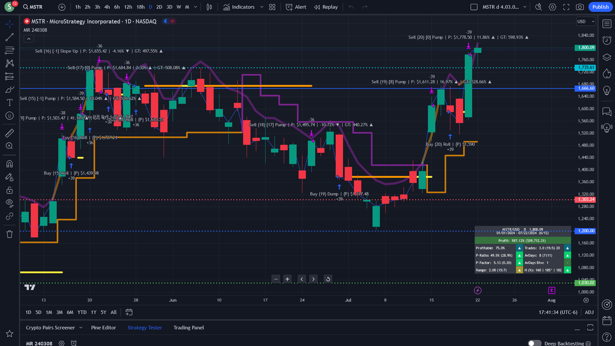Expand the timeframe intervals dropdown
The width and height of the screenshot is (615, 346).
197,7
